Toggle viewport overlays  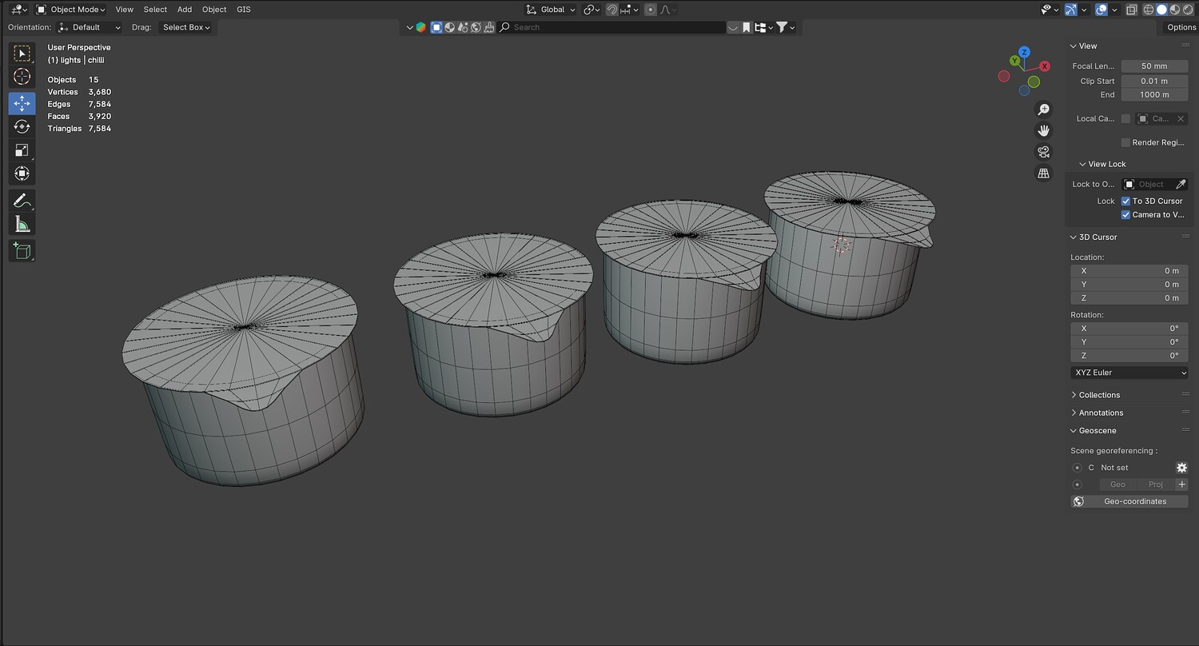(1101, 10)
